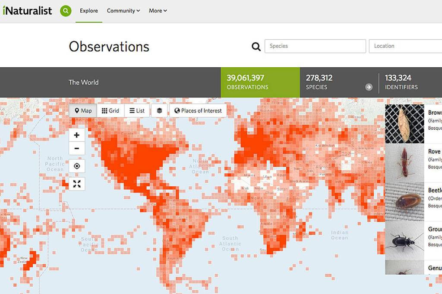Switch to List view
The height and width of the screenshot is (294, 442).
tap(137, 111)
